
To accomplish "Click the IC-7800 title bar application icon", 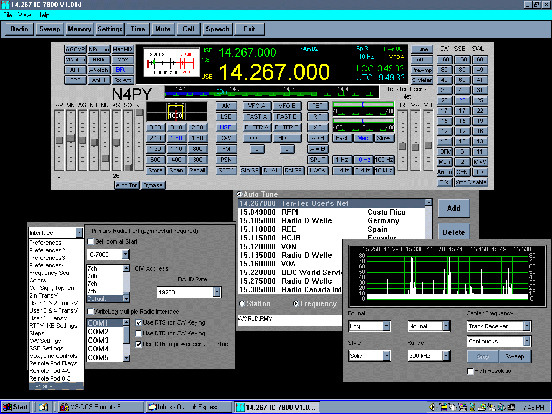I will (x=5, y=4).
